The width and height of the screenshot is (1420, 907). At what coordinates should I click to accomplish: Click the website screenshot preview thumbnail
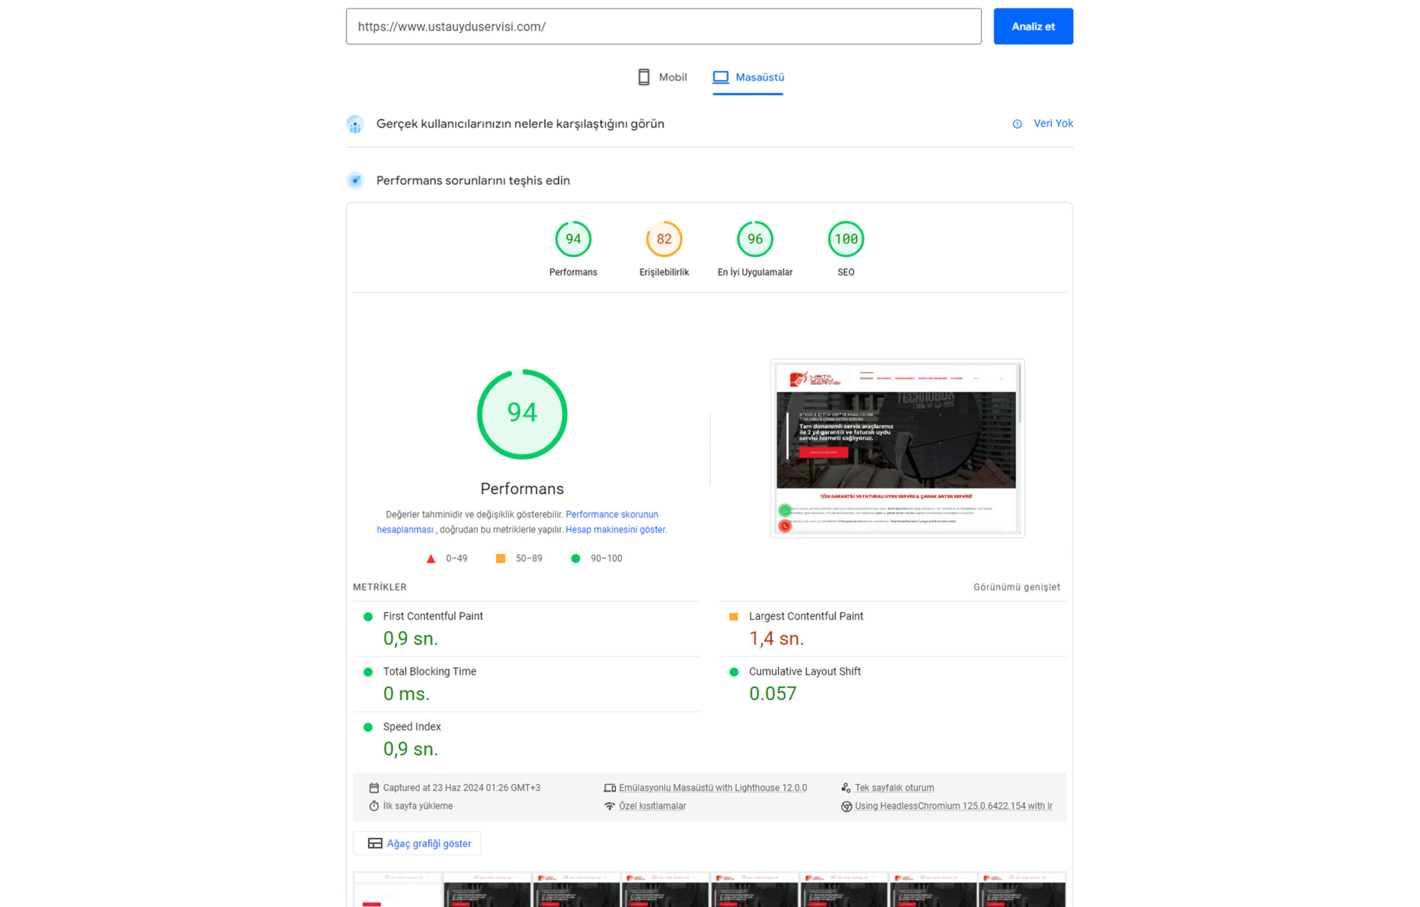896,448
